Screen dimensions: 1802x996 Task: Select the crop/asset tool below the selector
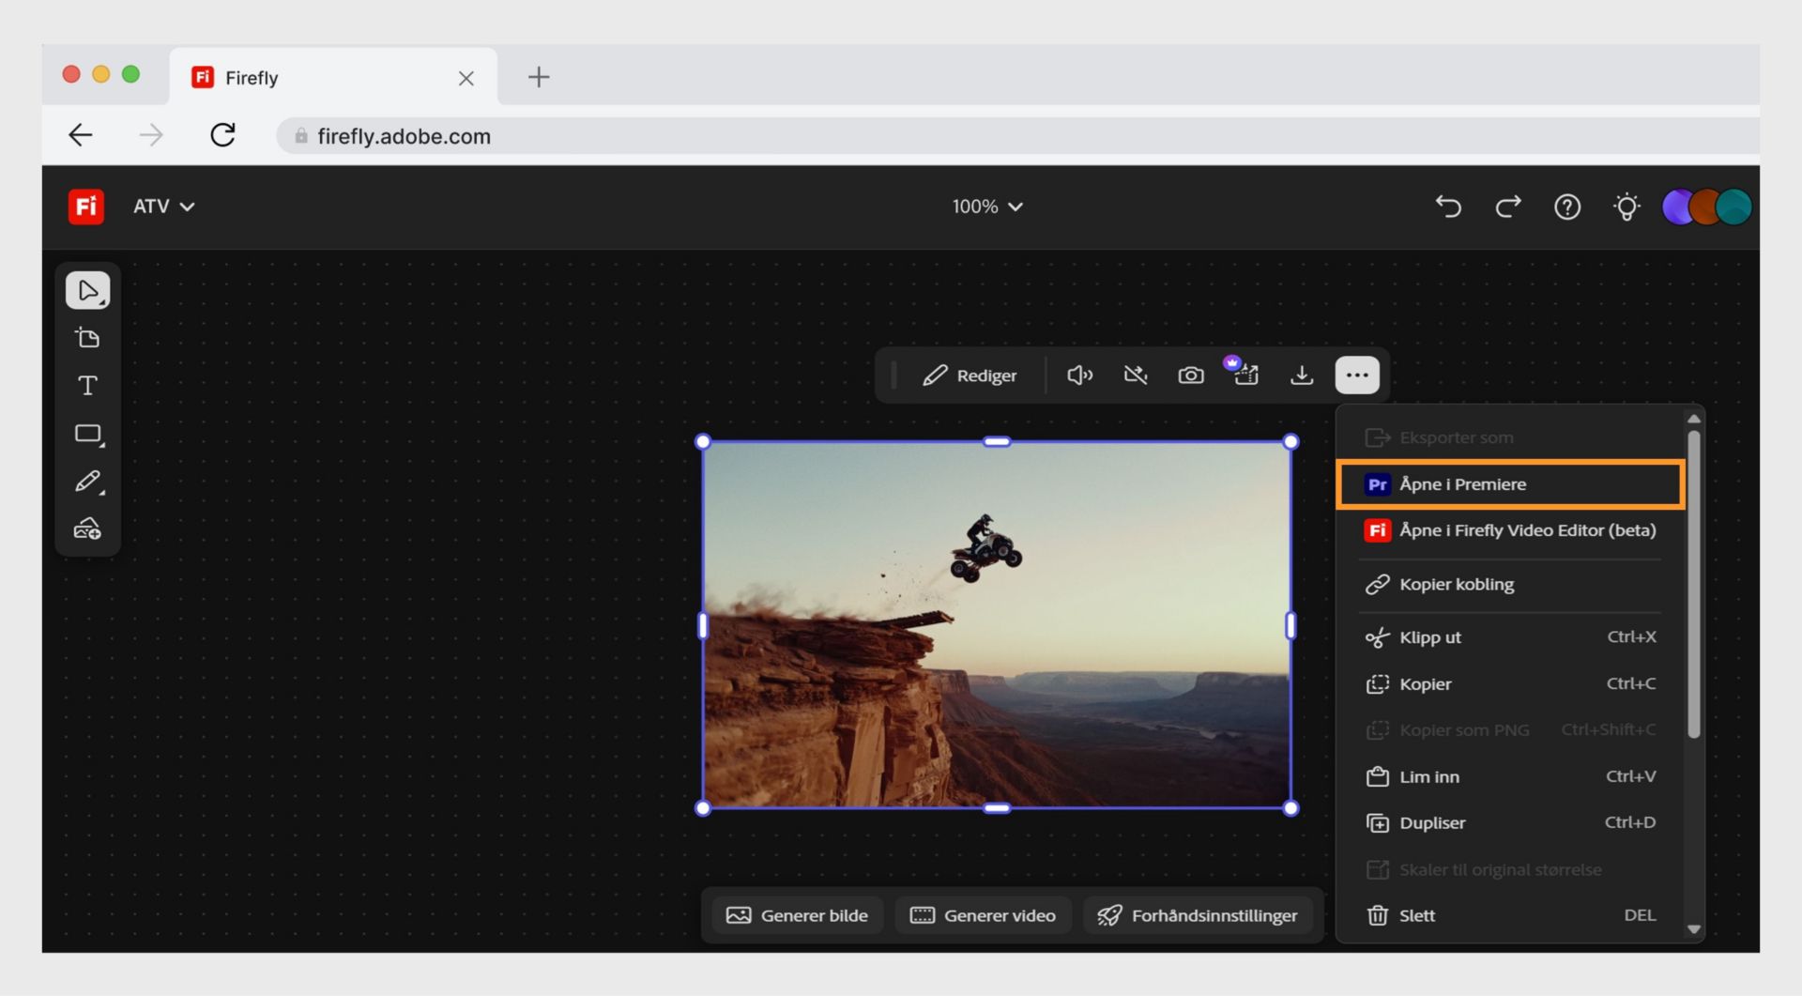(x=87, y=337)
